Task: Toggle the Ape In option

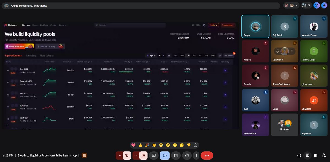Action: [151, 55]
